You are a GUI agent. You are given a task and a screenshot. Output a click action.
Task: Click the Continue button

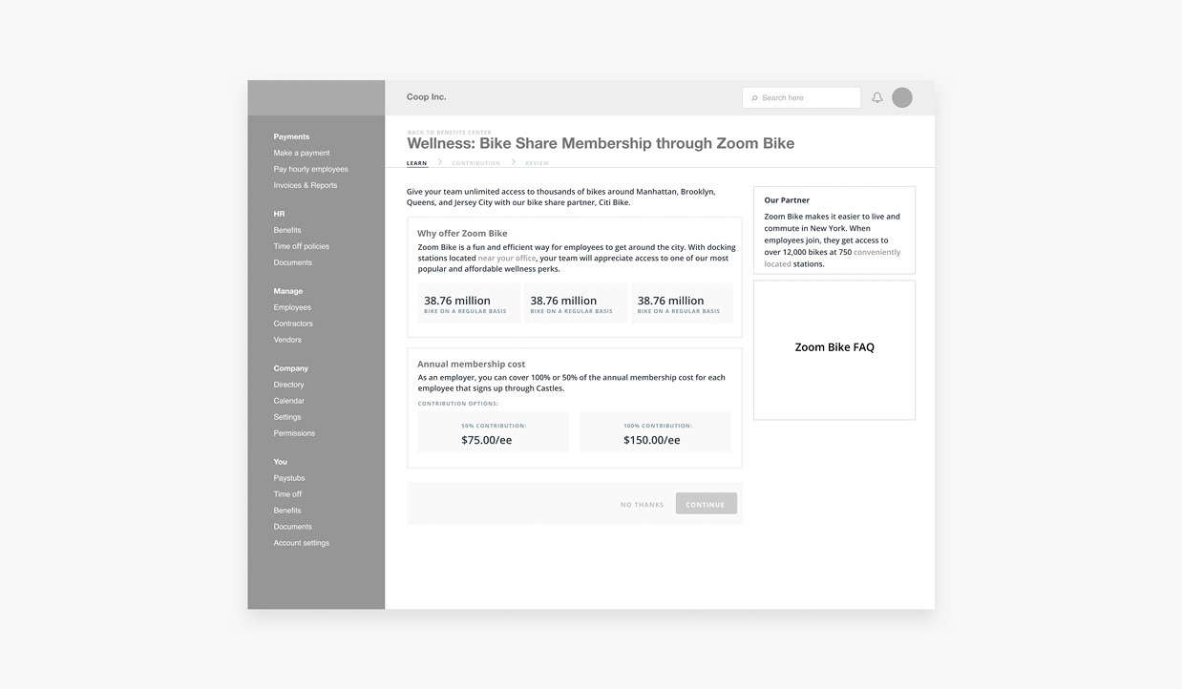[x=706, y=504]
